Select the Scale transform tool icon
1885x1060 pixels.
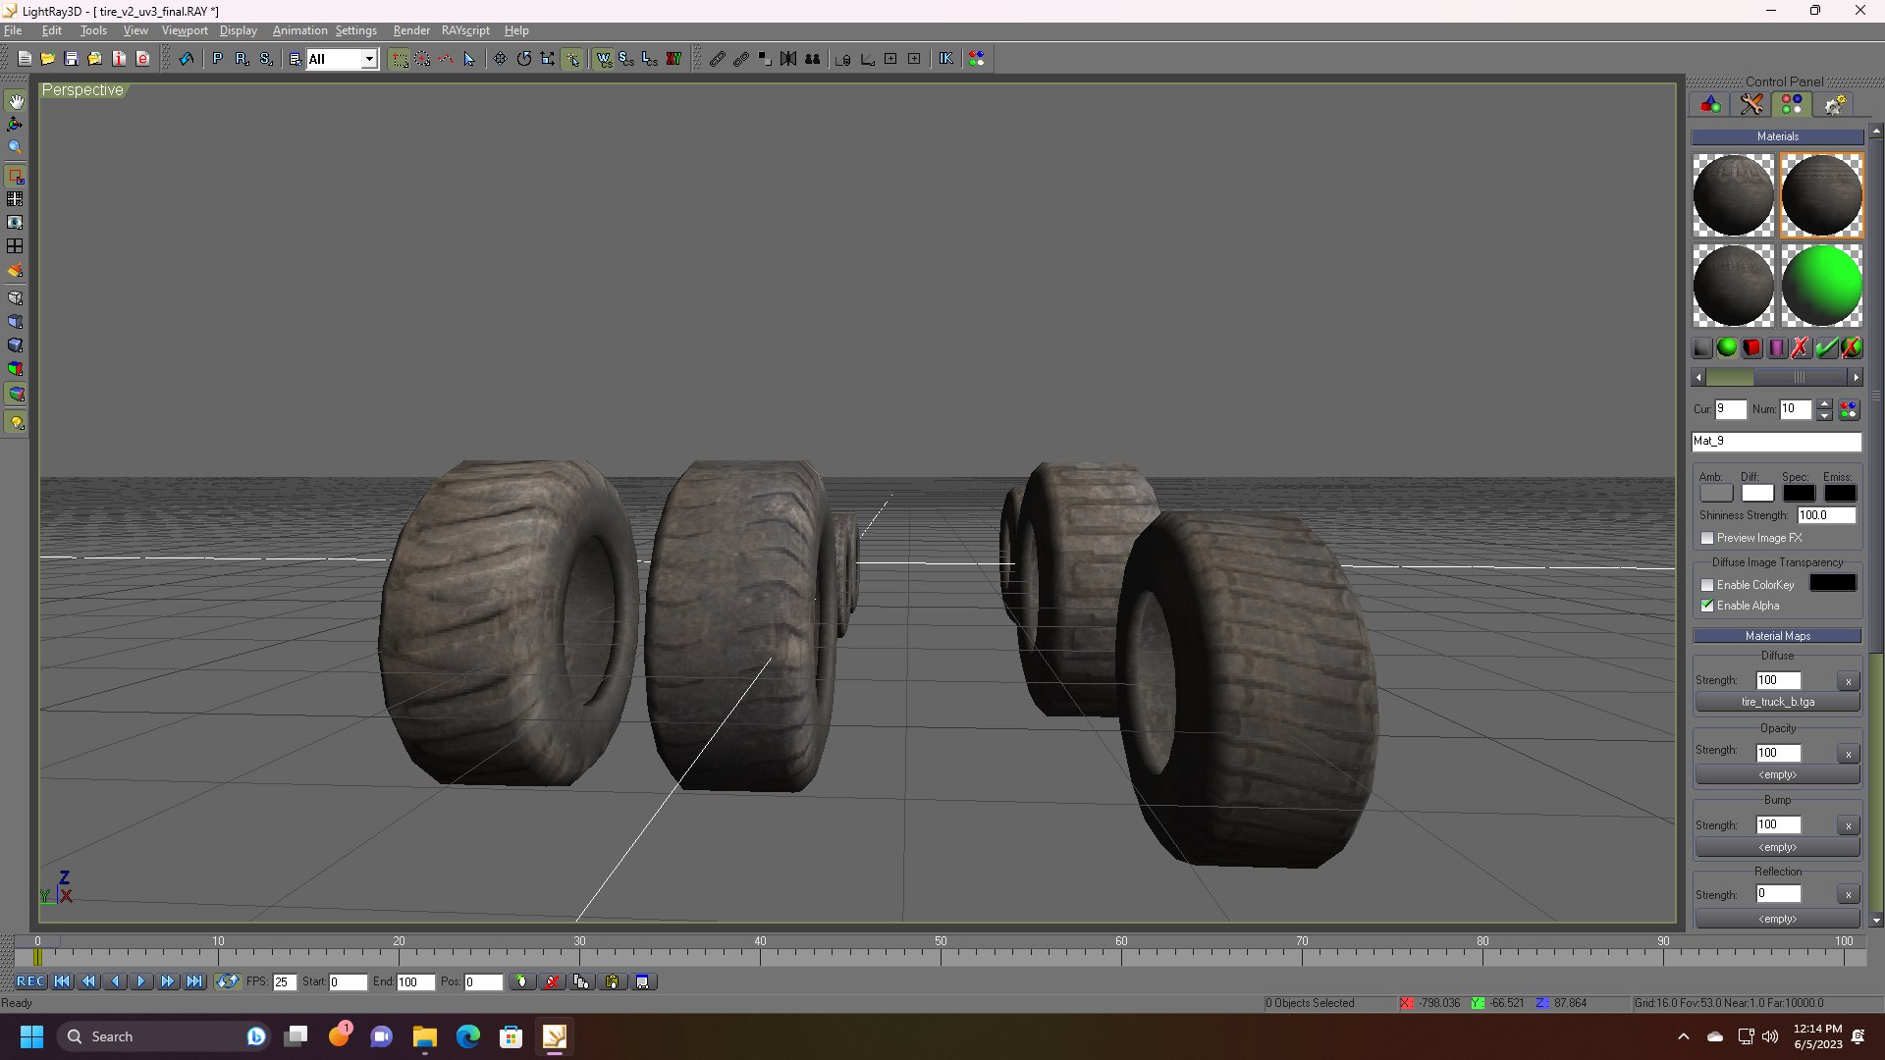pyautogui.click(x=548, y=59)
